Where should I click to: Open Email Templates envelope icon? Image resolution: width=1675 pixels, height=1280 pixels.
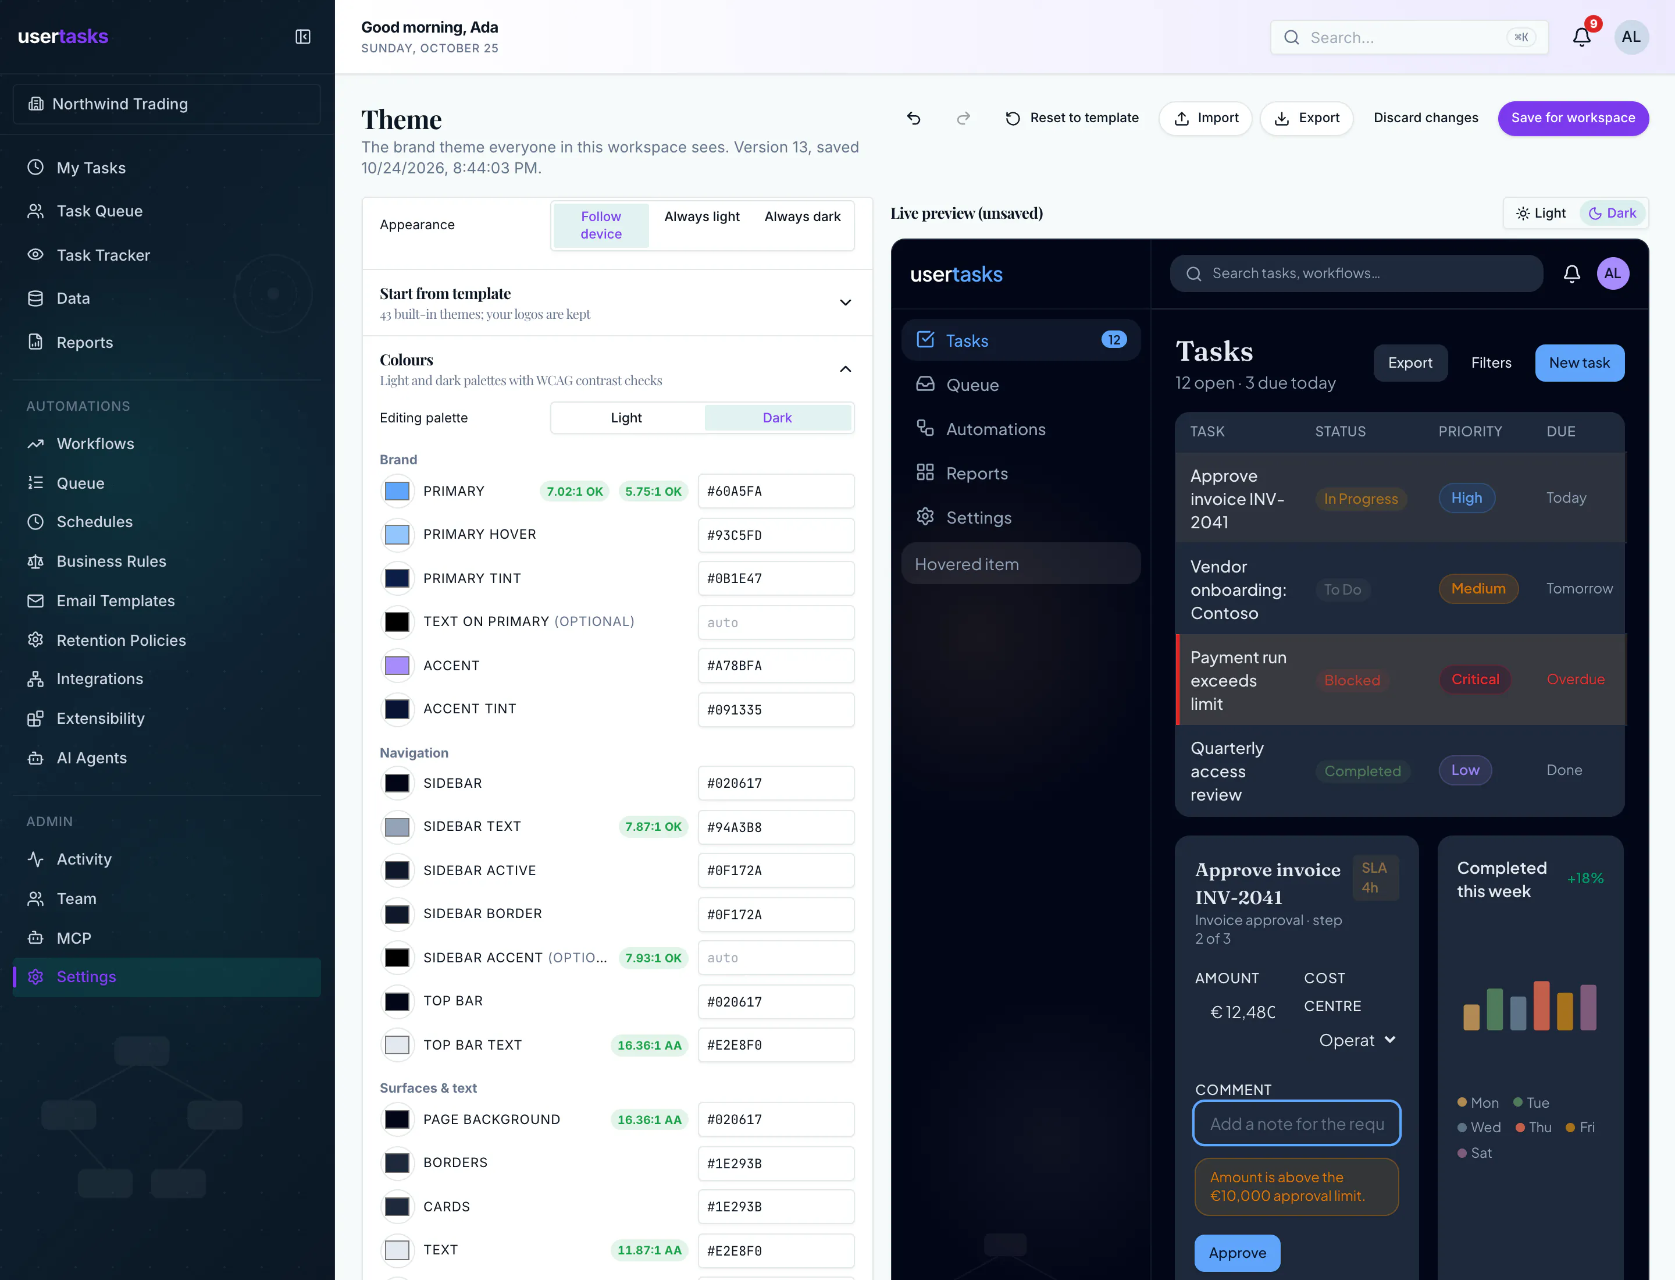(x=36, y=601)
